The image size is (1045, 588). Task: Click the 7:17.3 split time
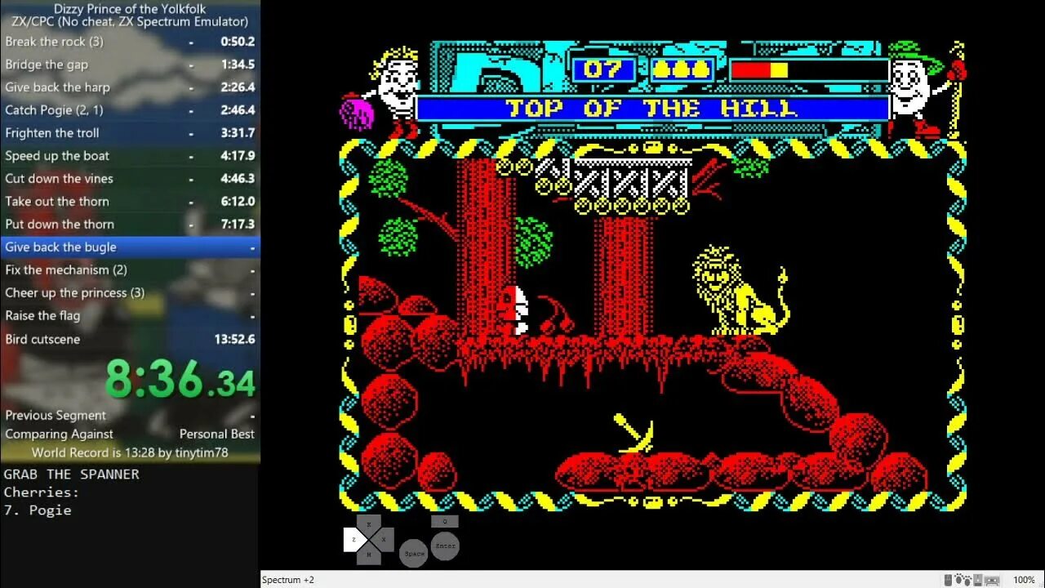click(x=238, y=224)
